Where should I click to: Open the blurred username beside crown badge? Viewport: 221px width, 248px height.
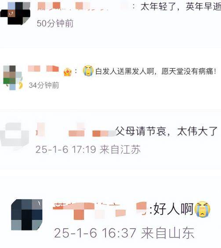point(43,69)
